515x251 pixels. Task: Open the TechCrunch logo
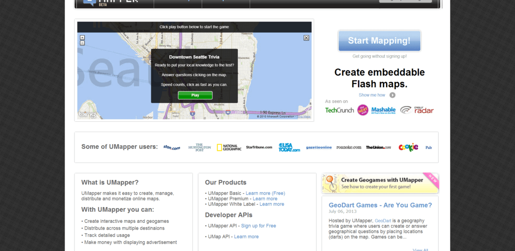(339, 110)
